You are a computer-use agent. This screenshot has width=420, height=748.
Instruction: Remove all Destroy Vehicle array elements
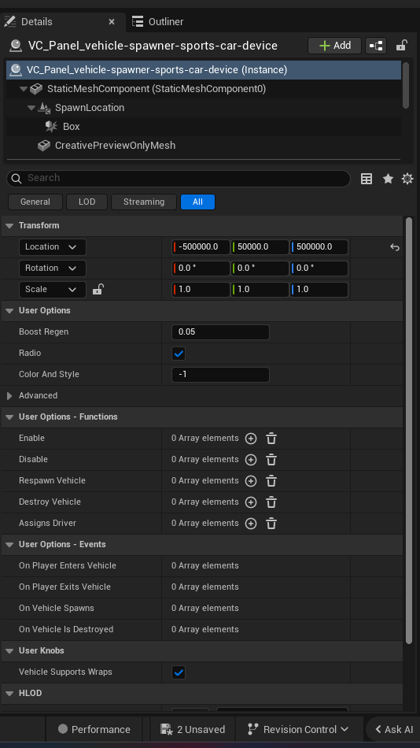pyautogui.click(x=271, y=502)
